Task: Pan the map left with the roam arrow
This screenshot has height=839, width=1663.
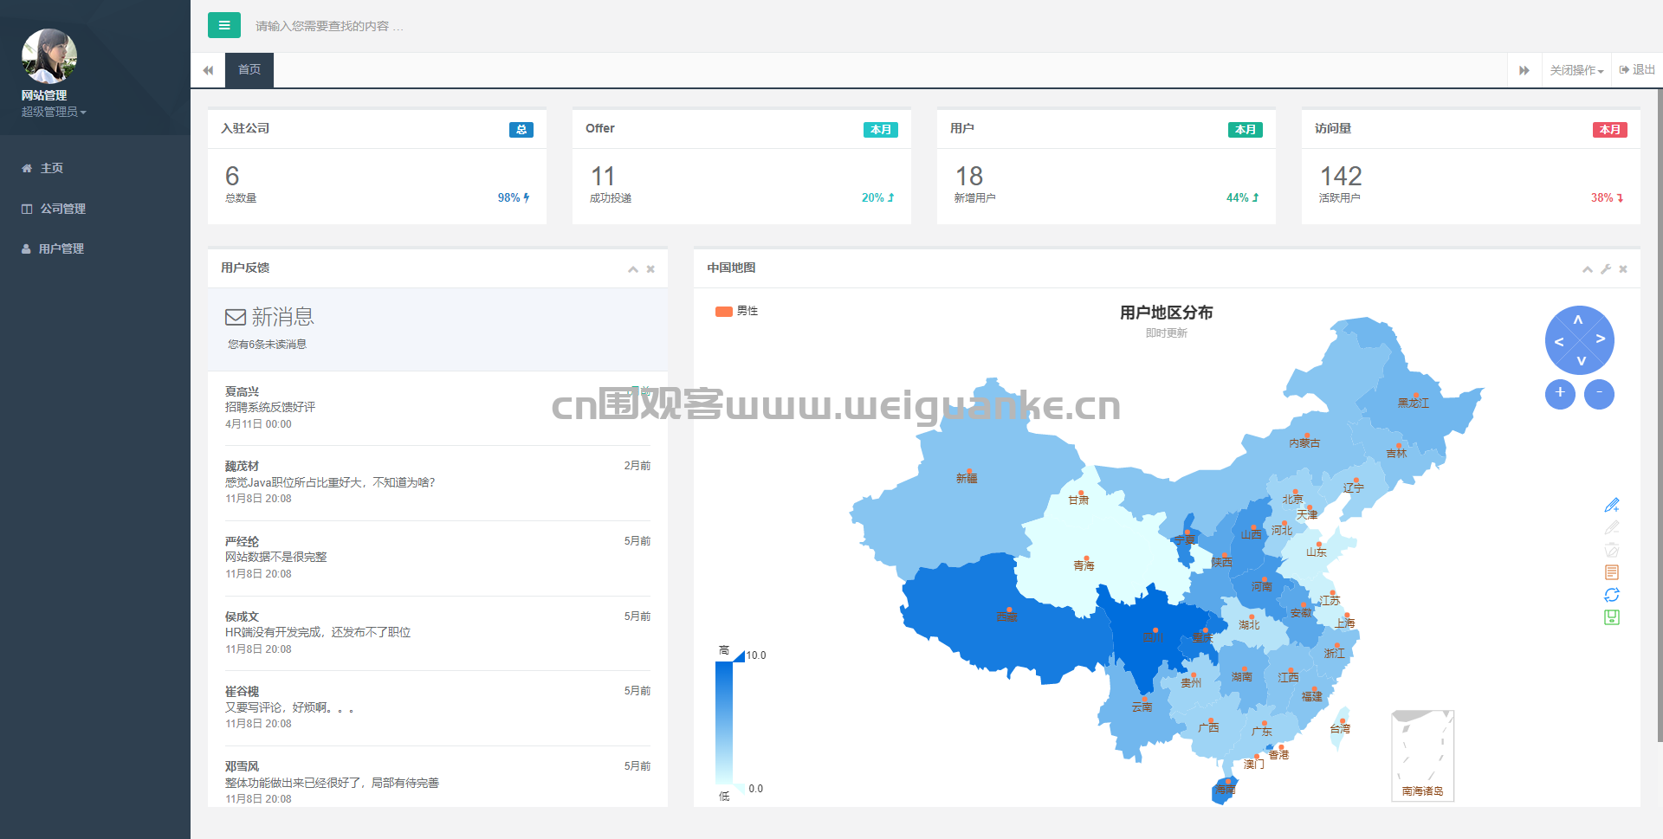Action: point(1558,341)
